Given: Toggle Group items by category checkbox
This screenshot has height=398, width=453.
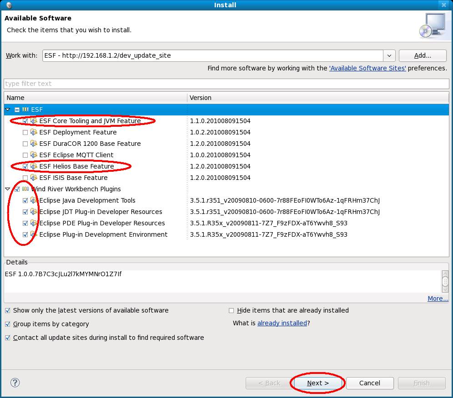Looking at the screenshot, I should (x=8, y=324).
